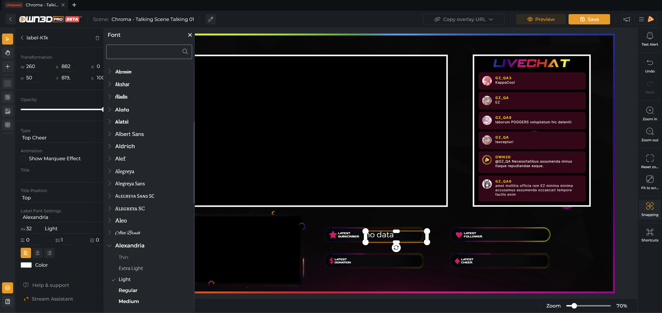Open the white text Color swatch

tap(26, 265)
